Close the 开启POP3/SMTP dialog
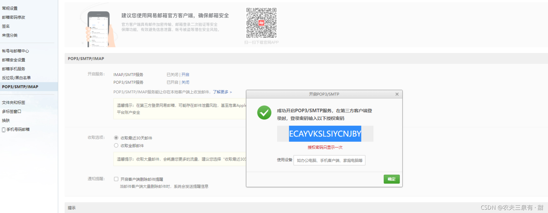Image resolution: width=548 pixels, height=213 pixels. 397,94
